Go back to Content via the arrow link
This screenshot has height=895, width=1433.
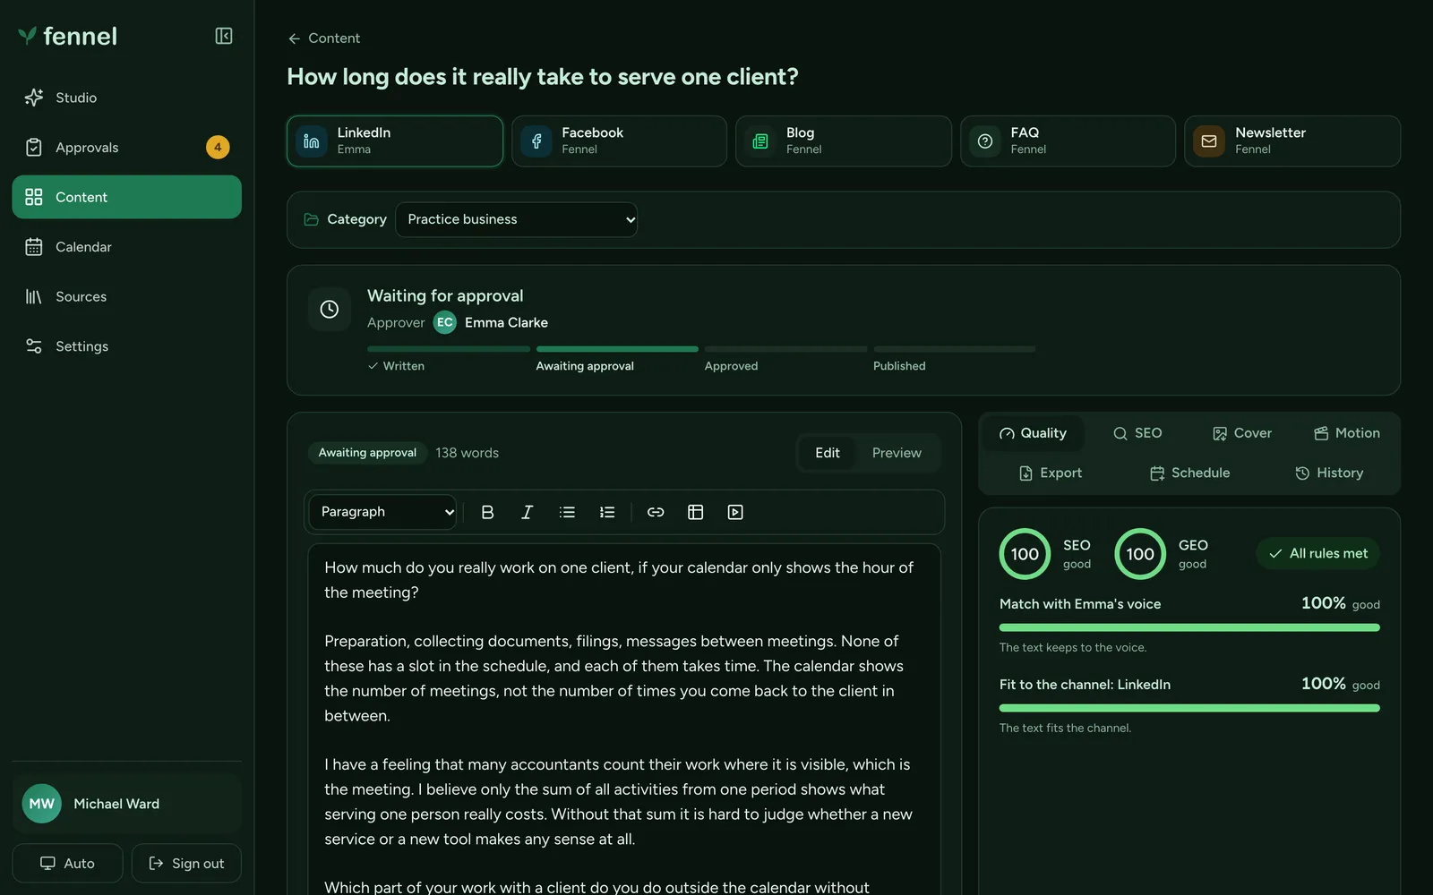(323, 38)
